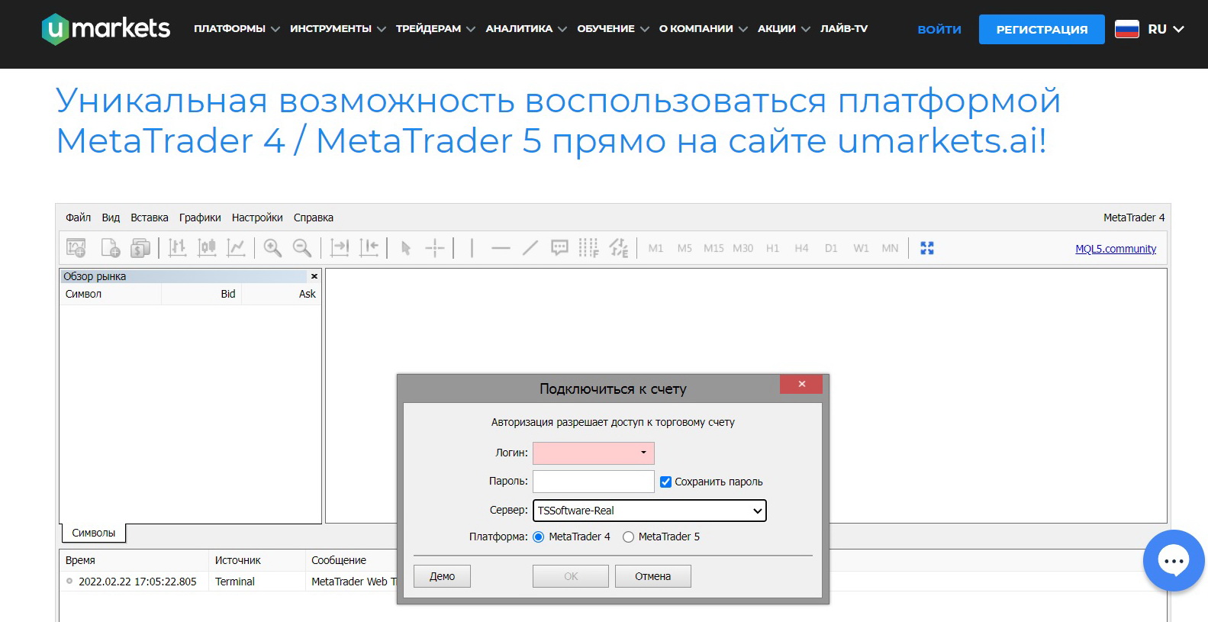
Task: Open the Вставка menu
Action: tap(150, 218)
